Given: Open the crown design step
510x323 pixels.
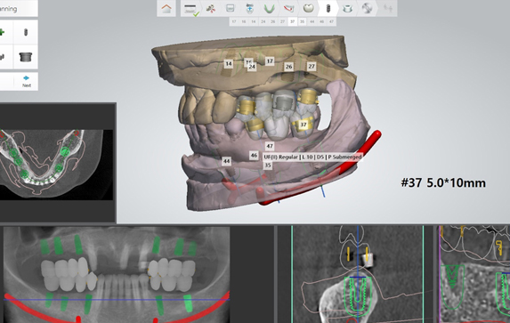Looking at the screenshot, I should pos(308,9).
